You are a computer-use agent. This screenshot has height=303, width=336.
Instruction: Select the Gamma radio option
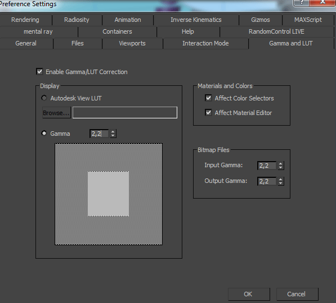(44, 133)
